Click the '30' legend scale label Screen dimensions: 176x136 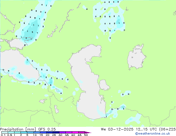tap(60, 135)
